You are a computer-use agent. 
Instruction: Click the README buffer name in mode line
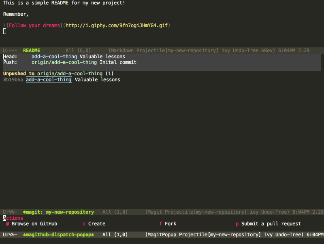point(32,51)
